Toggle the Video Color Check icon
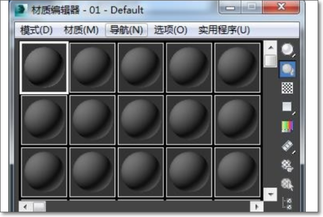 [287, 126]
